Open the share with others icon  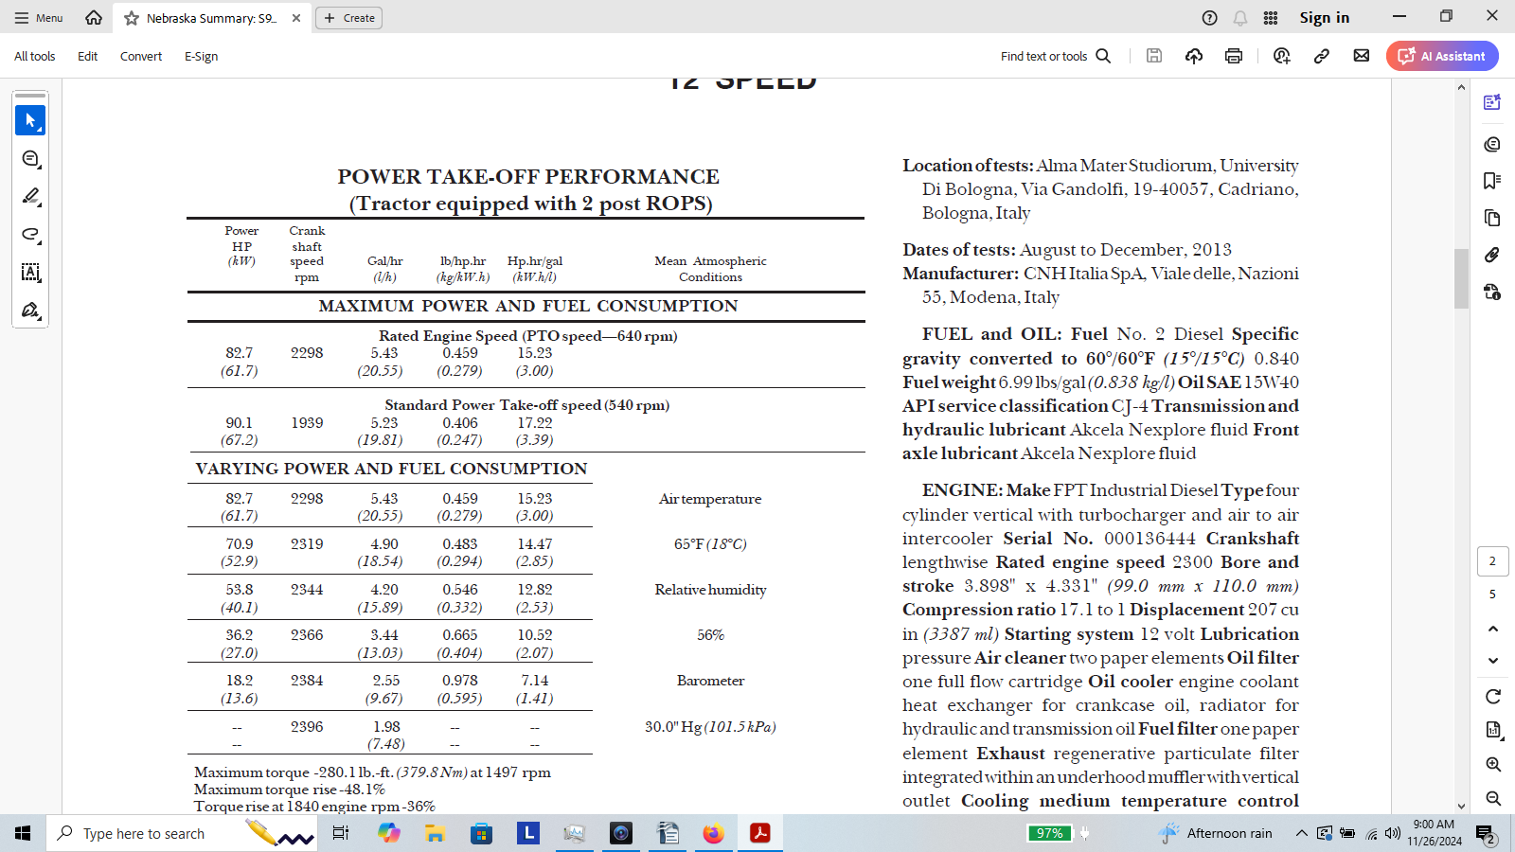1282,56
